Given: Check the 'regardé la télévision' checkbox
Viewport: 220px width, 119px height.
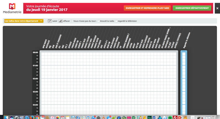Looking at the screenshot, I should [117, 21].
